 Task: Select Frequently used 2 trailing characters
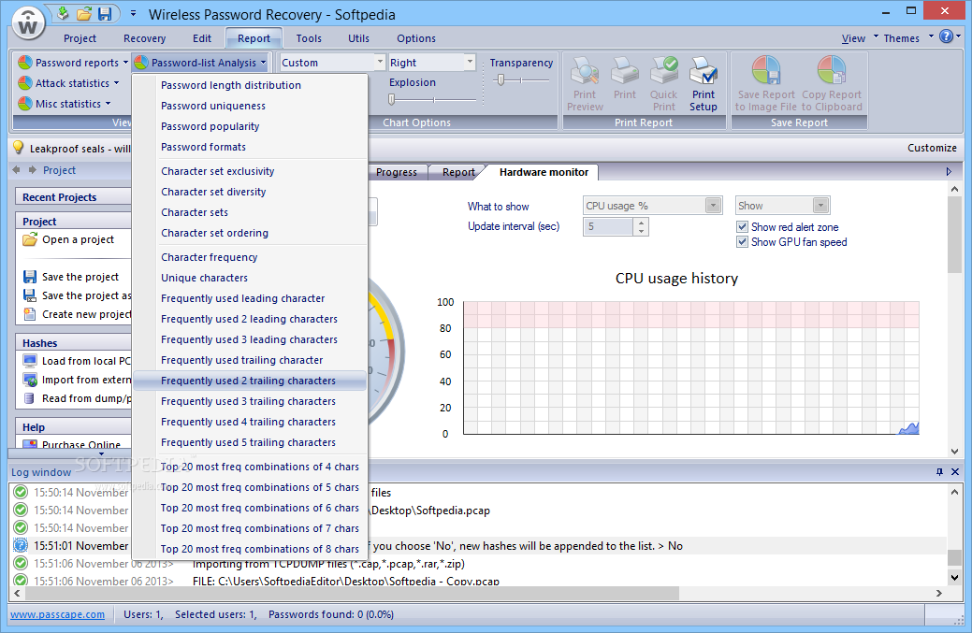(250, 381)
